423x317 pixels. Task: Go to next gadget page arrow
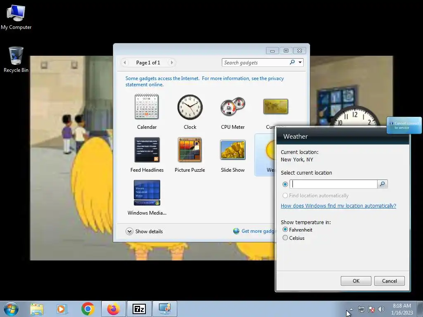pyautogui.click(x=171, y=63)
